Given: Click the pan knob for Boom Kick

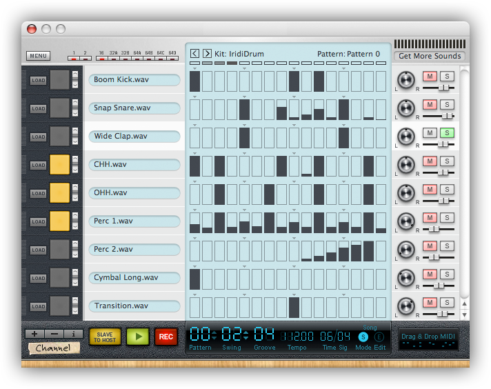Looking at the screenshot, I should 406,79.
